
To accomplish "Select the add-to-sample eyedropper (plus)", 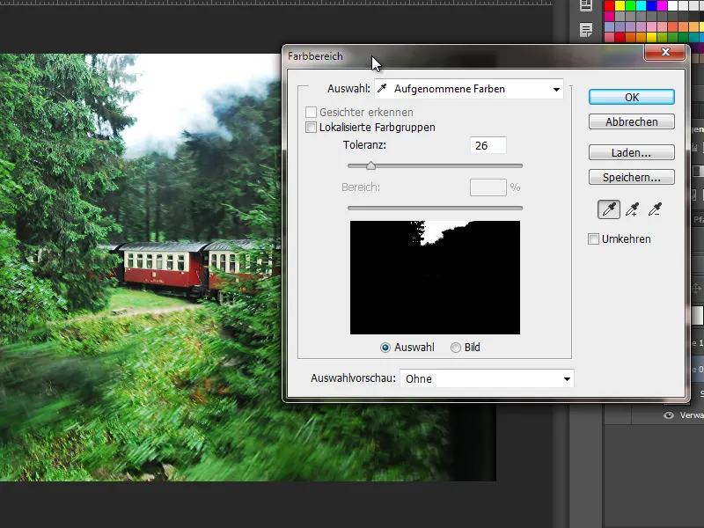I will [632, 209].
